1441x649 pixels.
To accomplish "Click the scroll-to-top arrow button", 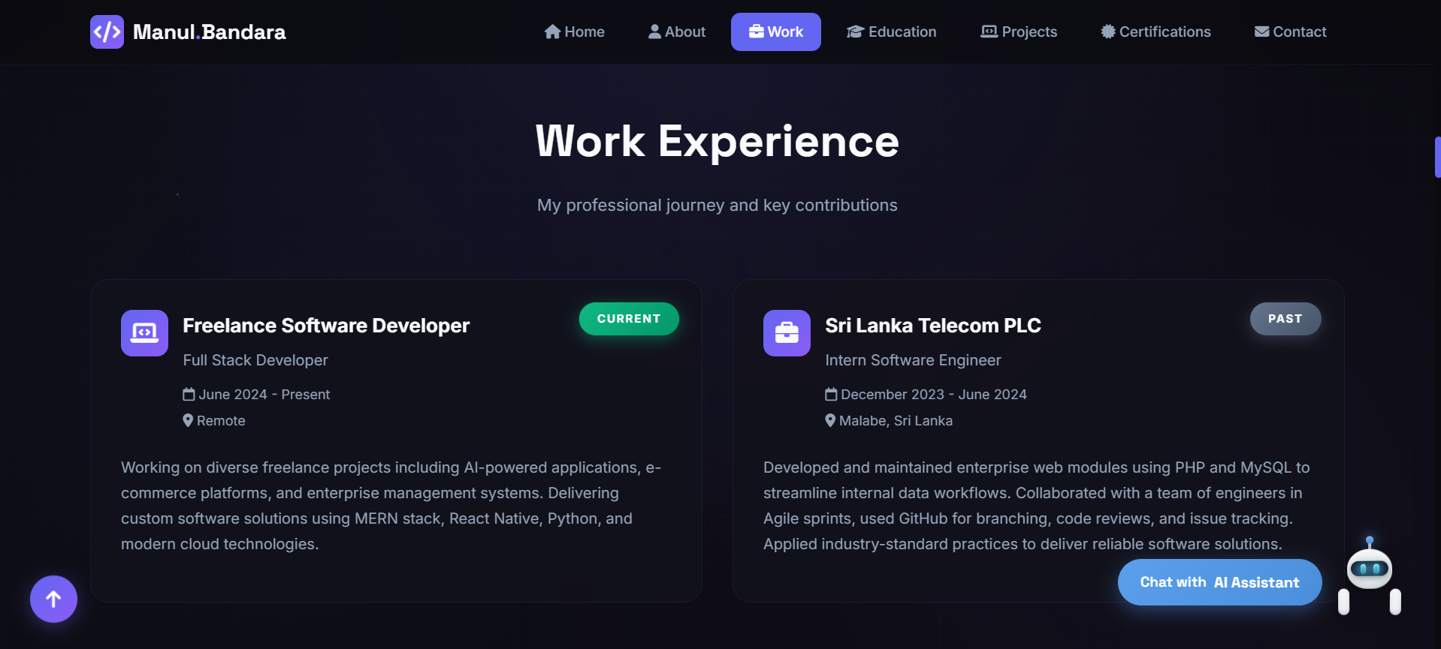I will pyautogui.click(x=53, y=599).
